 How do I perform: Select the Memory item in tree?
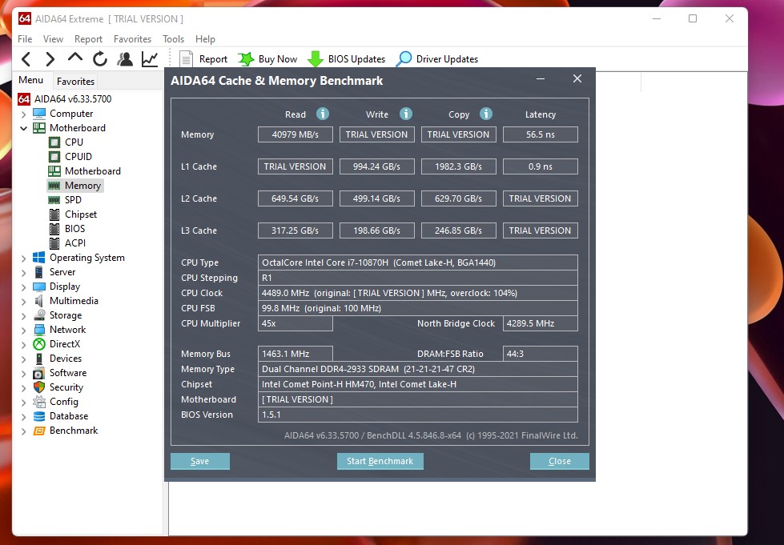tap(82, 186)
